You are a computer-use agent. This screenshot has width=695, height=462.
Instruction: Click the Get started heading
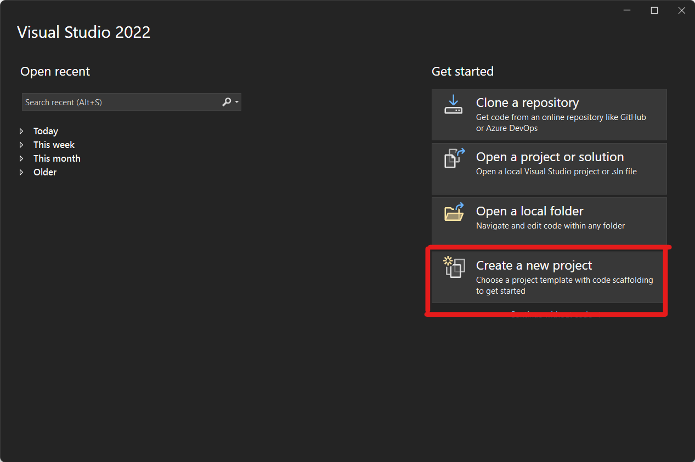coord(462,71)
